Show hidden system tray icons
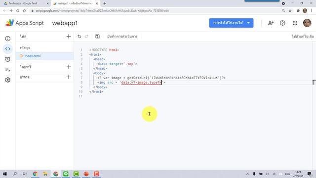 [x=247, y=174]
